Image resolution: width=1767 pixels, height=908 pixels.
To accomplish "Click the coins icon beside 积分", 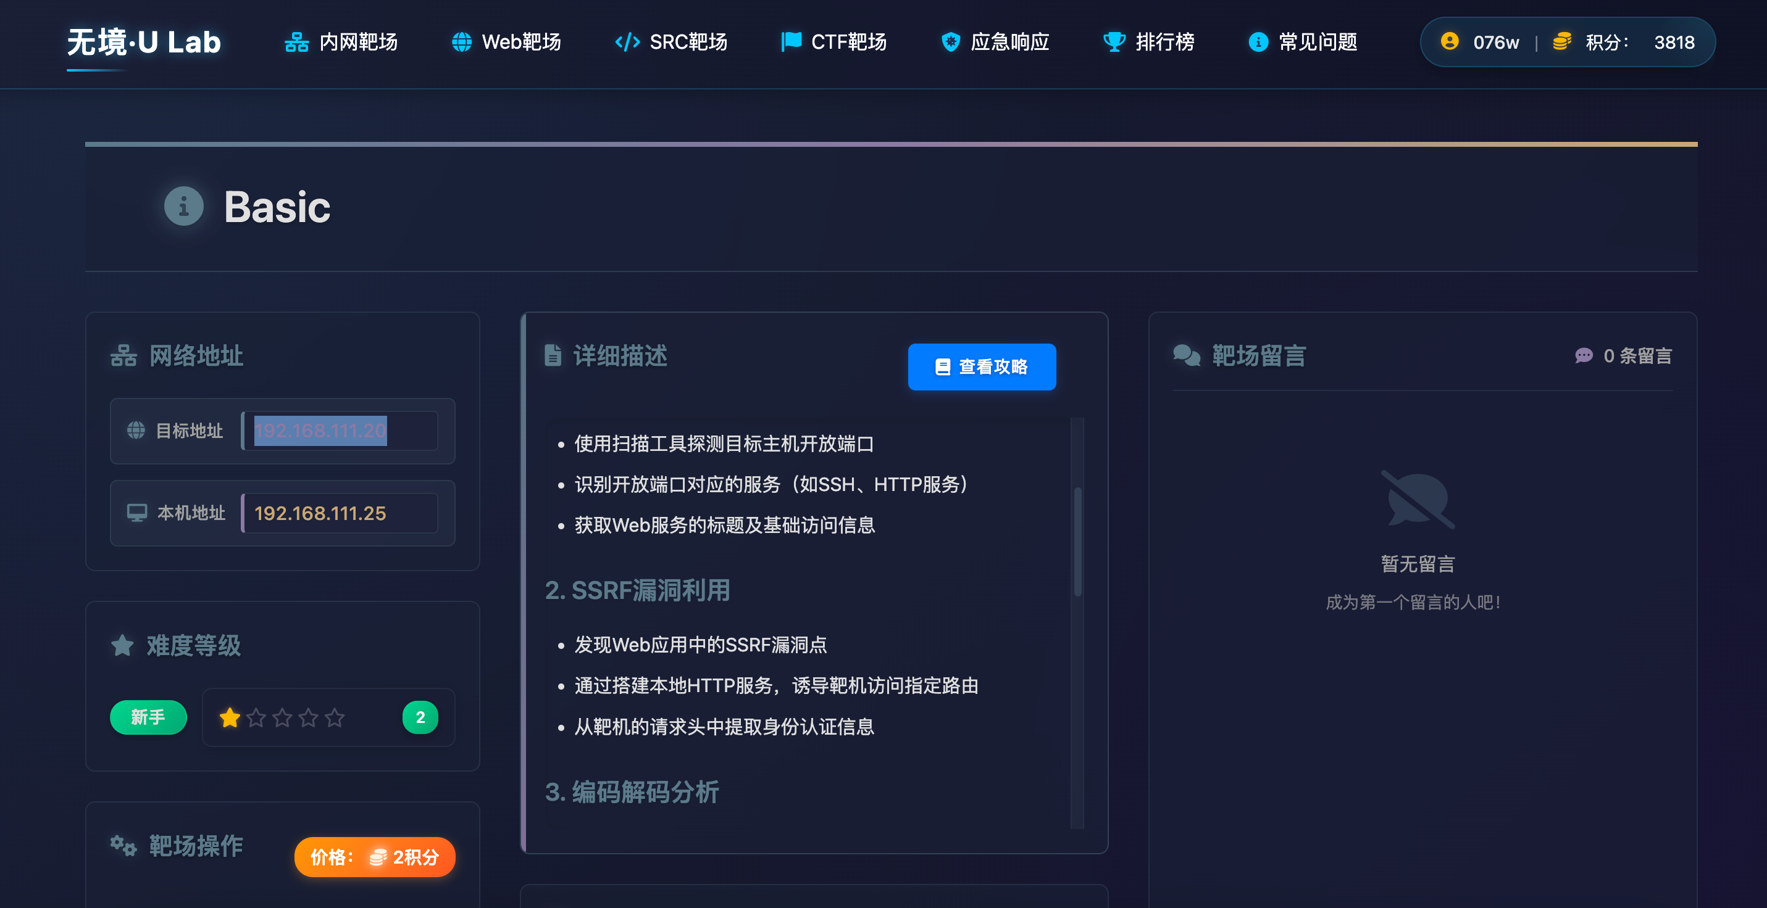I will [x=1562, y=42].
